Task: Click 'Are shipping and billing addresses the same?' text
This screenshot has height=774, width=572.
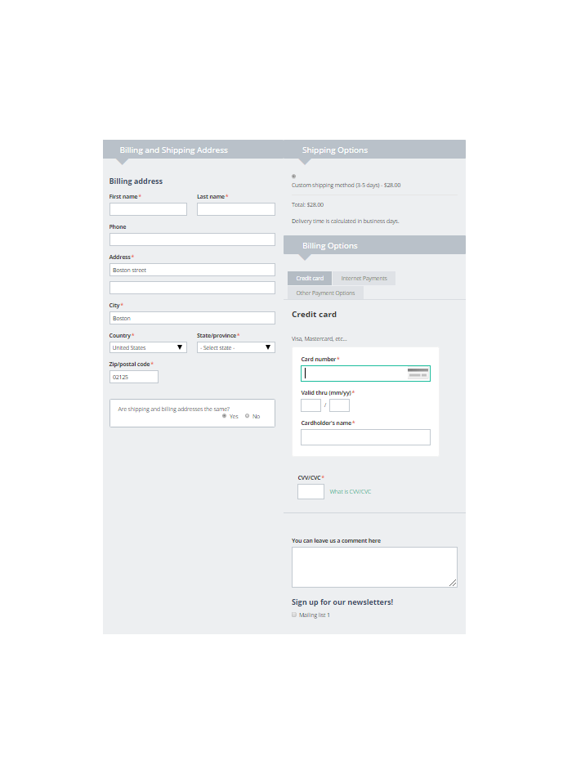Action: point(174,409)
